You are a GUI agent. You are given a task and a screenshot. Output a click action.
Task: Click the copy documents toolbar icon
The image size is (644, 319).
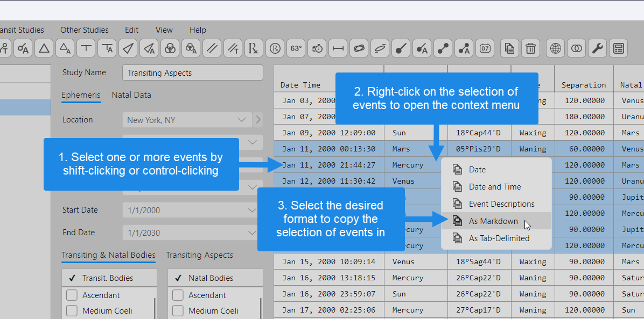point(509,48)
